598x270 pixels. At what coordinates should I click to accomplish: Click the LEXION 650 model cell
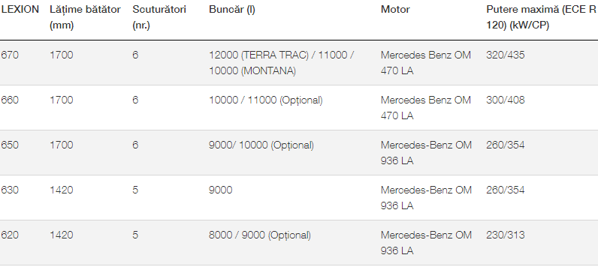point(10,145)
